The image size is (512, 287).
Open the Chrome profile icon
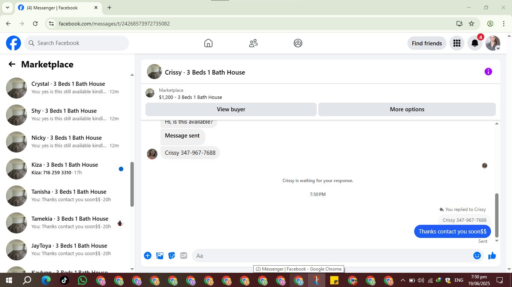490,24
